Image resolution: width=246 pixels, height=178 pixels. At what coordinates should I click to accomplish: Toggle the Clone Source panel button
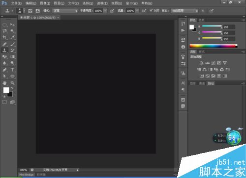(x=38, y=11)
